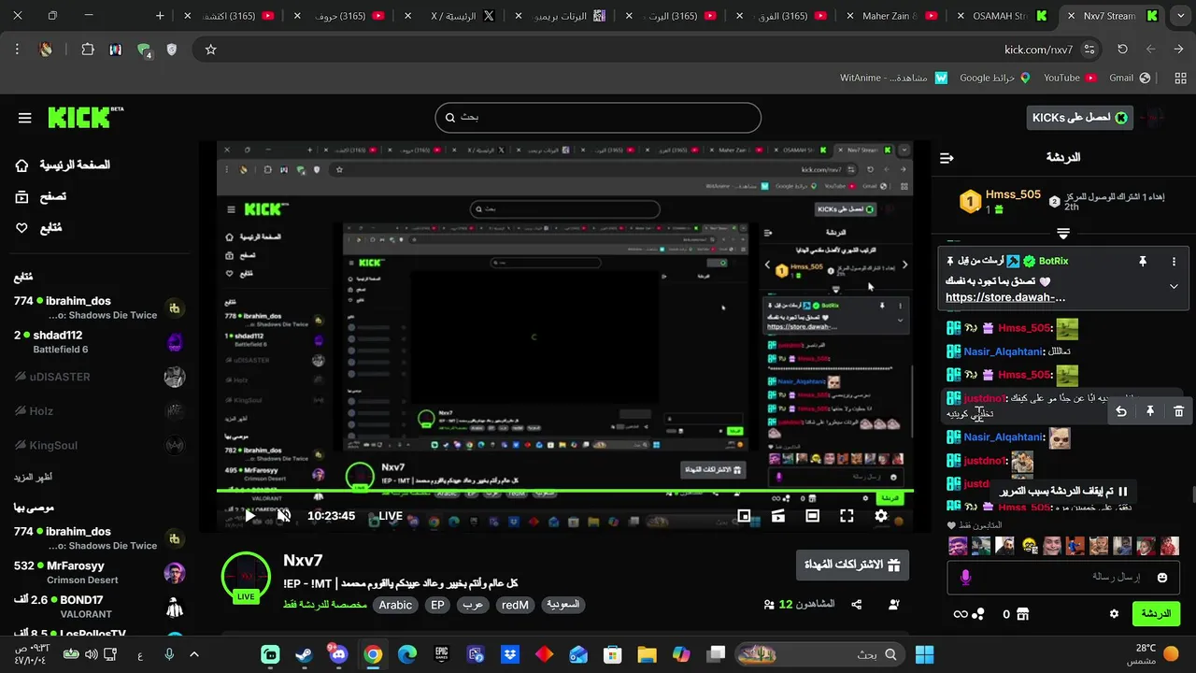
Task: Open pinned message three-dot menu
Action: (1175, 262)
